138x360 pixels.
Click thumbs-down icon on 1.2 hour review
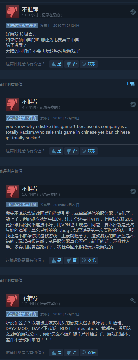(12, 300)
